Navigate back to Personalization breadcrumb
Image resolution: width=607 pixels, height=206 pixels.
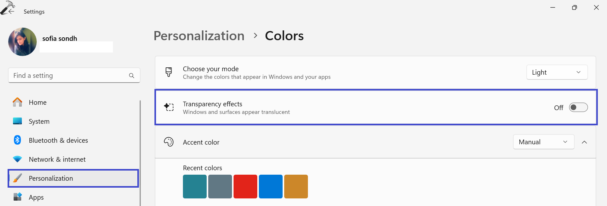pyautogui.click(x=199, y=36)
